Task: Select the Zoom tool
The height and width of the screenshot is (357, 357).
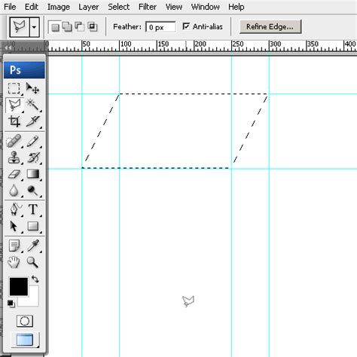Action: coord(32,262)
